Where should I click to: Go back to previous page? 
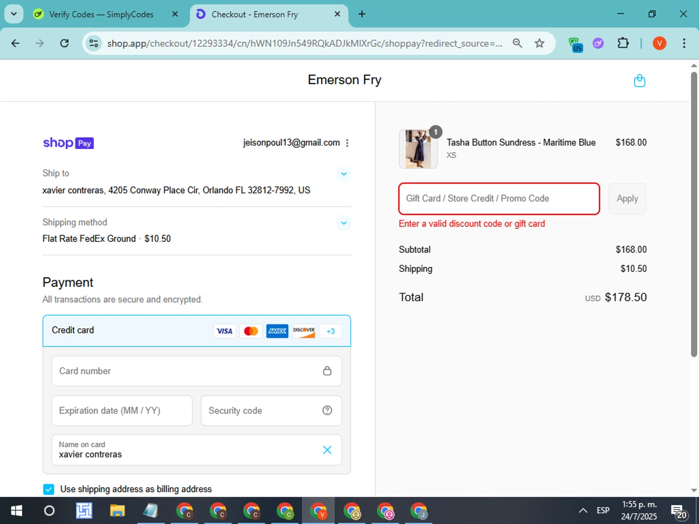coord(15,43)
